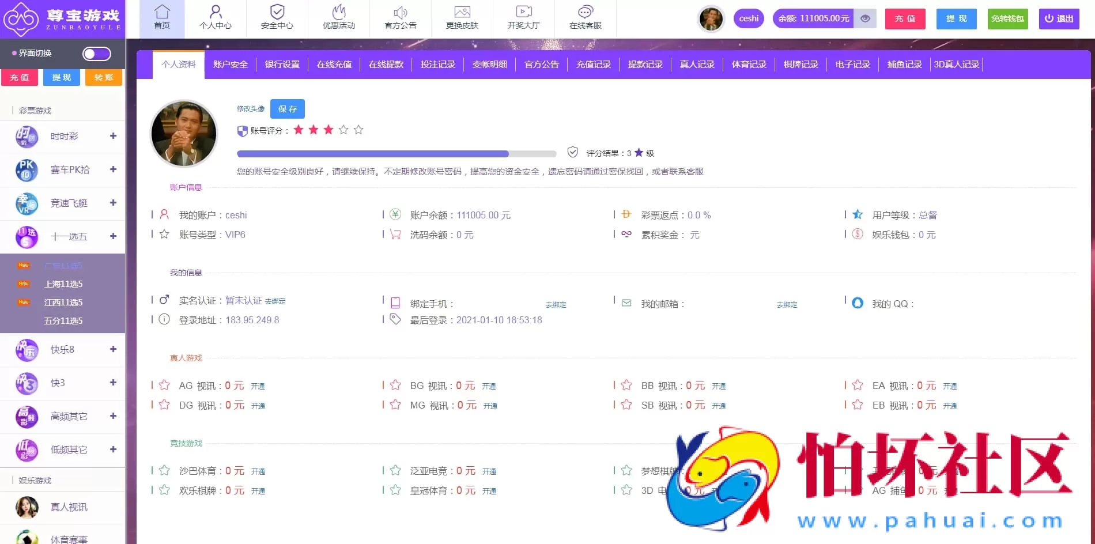The width and height of the screenshot is (1095, 544).
Task: Contact 在线客服 online customer service
Action: [x=584, y=17]
